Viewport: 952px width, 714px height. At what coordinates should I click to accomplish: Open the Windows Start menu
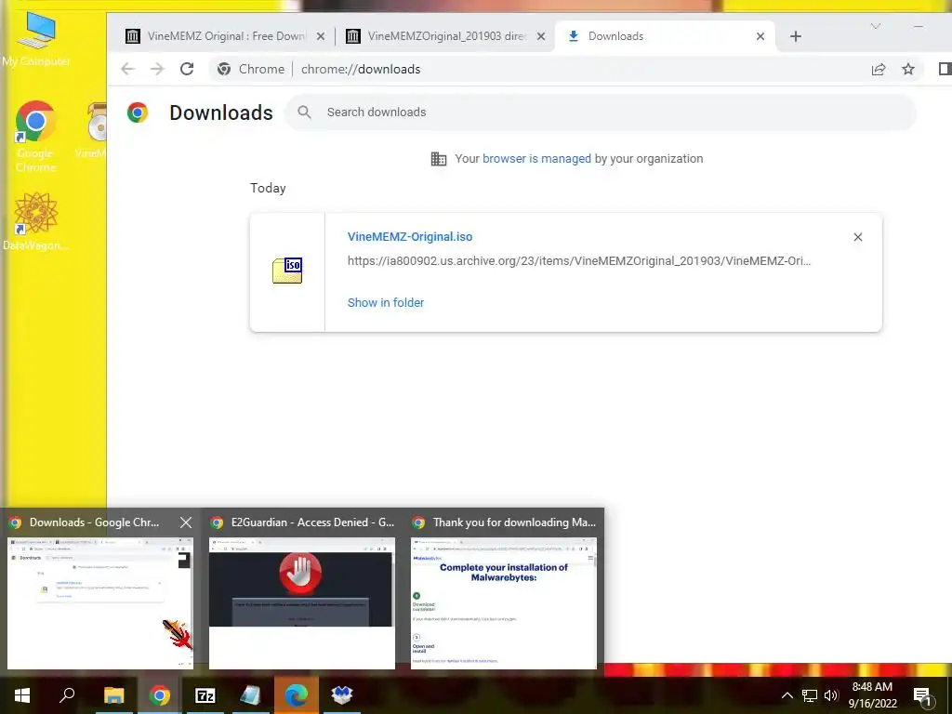coord(22,695)
